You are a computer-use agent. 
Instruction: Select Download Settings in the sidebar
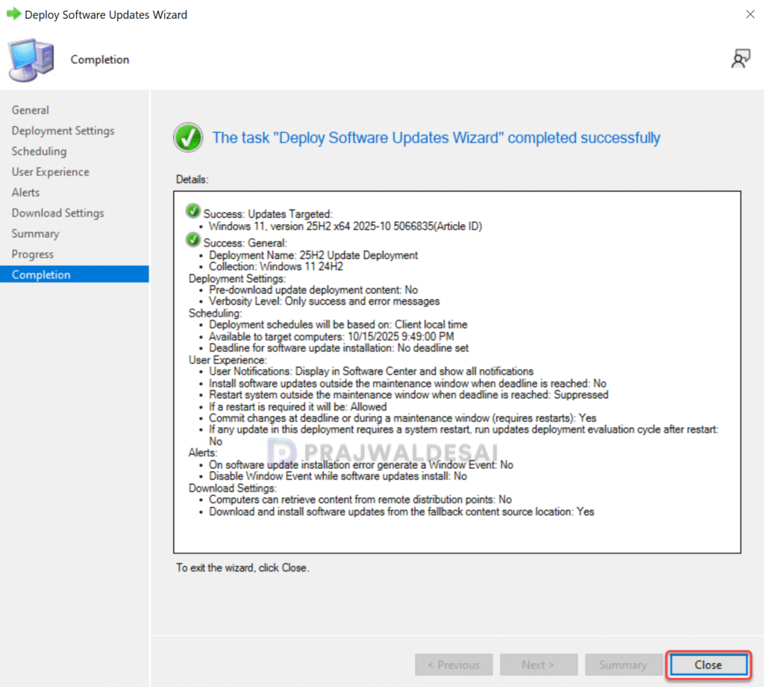pos(57,213)
